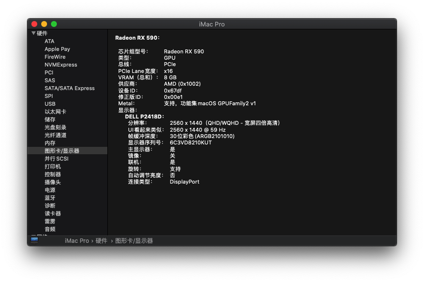
Task: Click iMac Pro in the path bar
Action: 77,241
